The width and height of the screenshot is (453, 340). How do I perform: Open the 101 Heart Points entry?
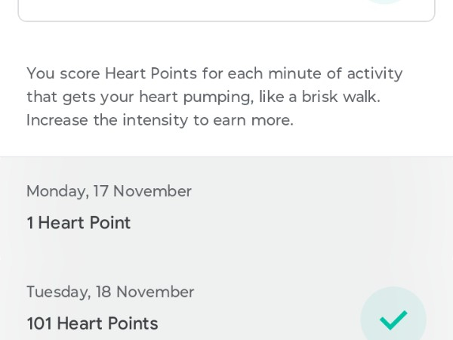[92, 323]
